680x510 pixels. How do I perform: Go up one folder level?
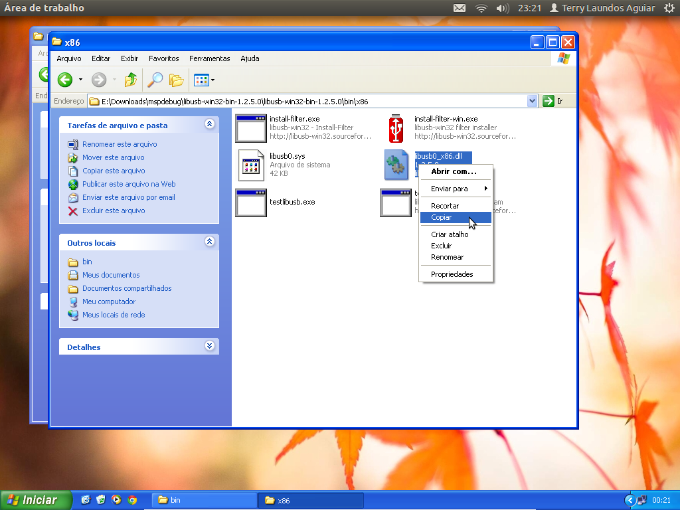point(131,80)
